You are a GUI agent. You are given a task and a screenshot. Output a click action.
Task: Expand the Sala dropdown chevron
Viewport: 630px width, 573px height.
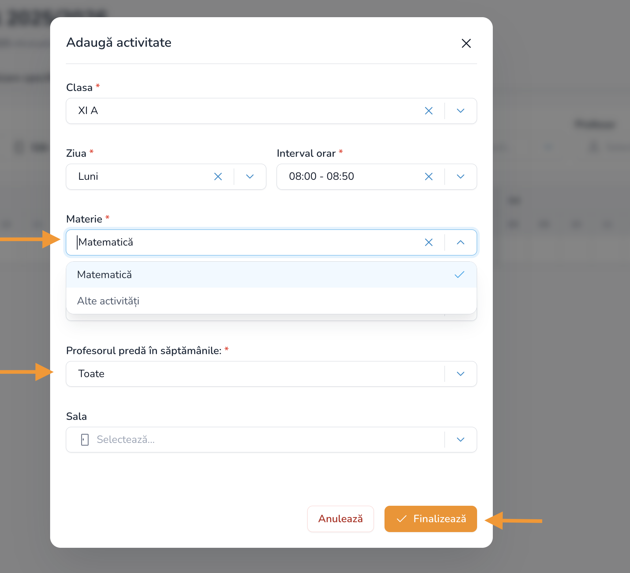click(x=461, y=440)
